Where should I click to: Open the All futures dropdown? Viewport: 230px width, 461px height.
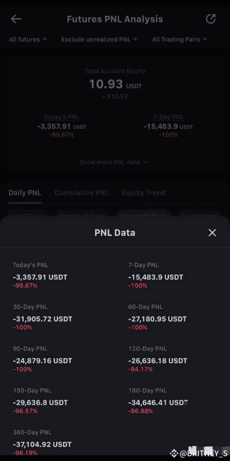[x=28, y=39]
